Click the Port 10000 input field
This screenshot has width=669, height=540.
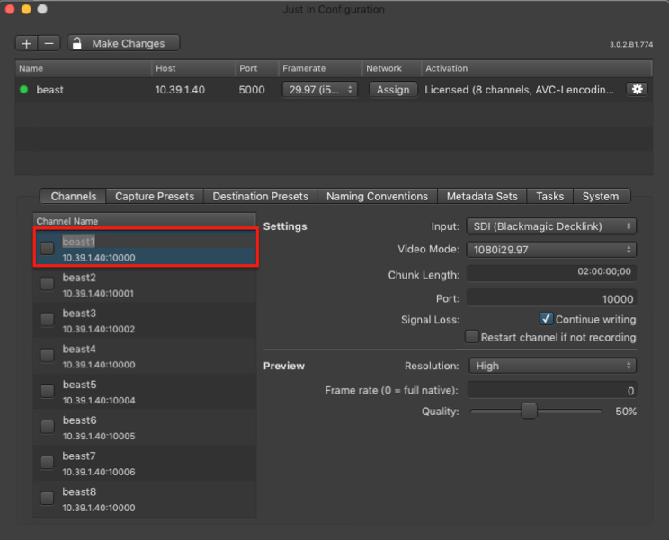coord(551,298)
